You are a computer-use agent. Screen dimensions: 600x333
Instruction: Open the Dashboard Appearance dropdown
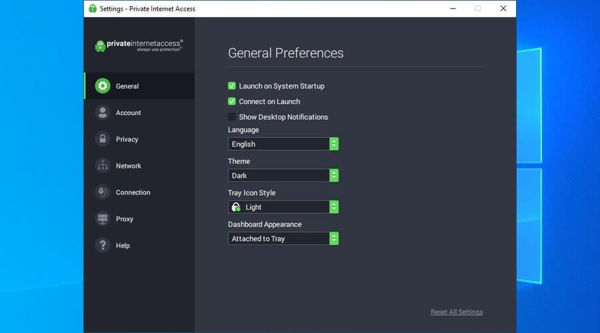coord(283,238)
